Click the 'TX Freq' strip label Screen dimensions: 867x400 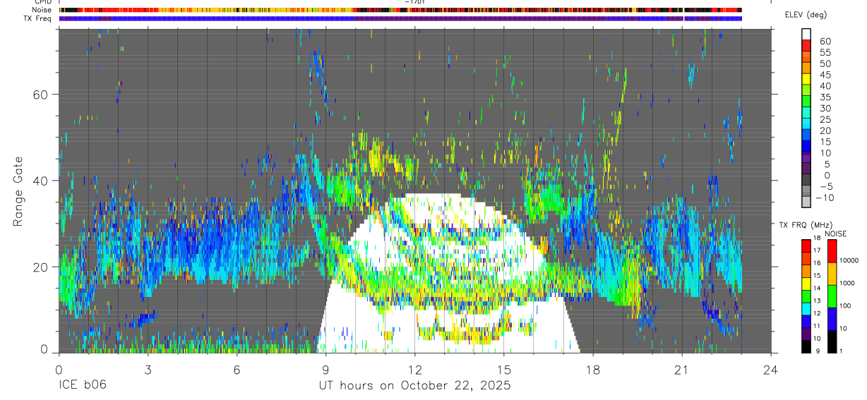pyautogui.click(x=37, y=18)
